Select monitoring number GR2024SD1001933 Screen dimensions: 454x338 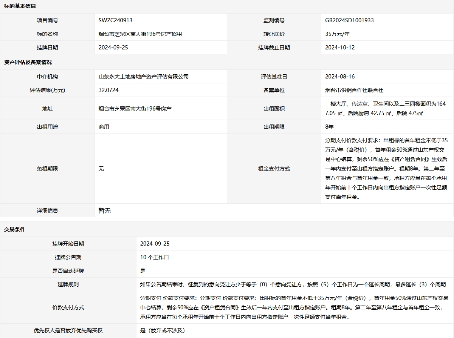[349, 20]
